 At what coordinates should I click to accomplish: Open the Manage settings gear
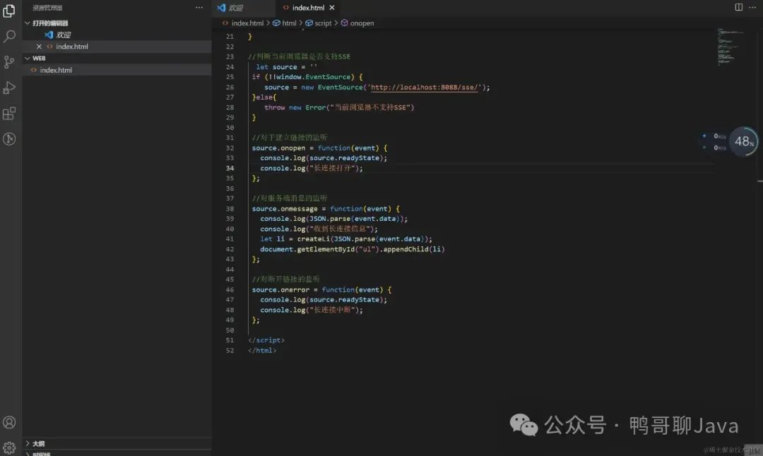click(x=9, y=448)
